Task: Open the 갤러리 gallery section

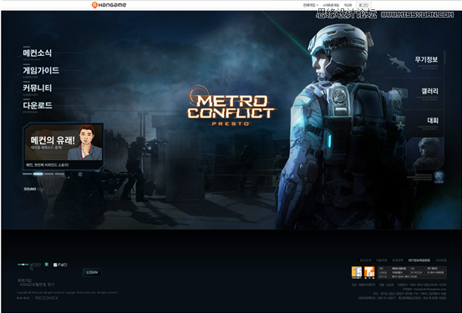Action: click(429, 91)
